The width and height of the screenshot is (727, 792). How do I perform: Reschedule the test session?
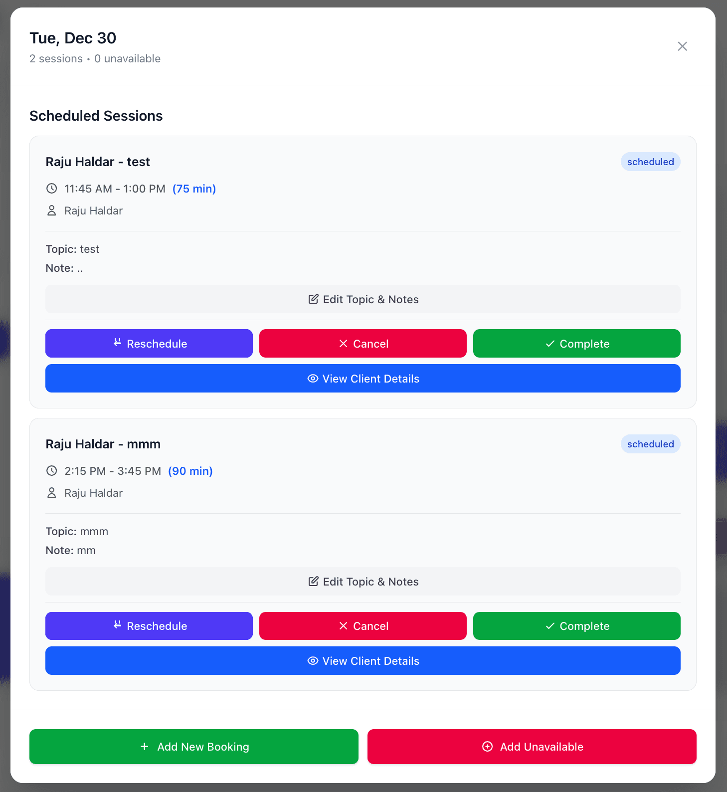149,344
